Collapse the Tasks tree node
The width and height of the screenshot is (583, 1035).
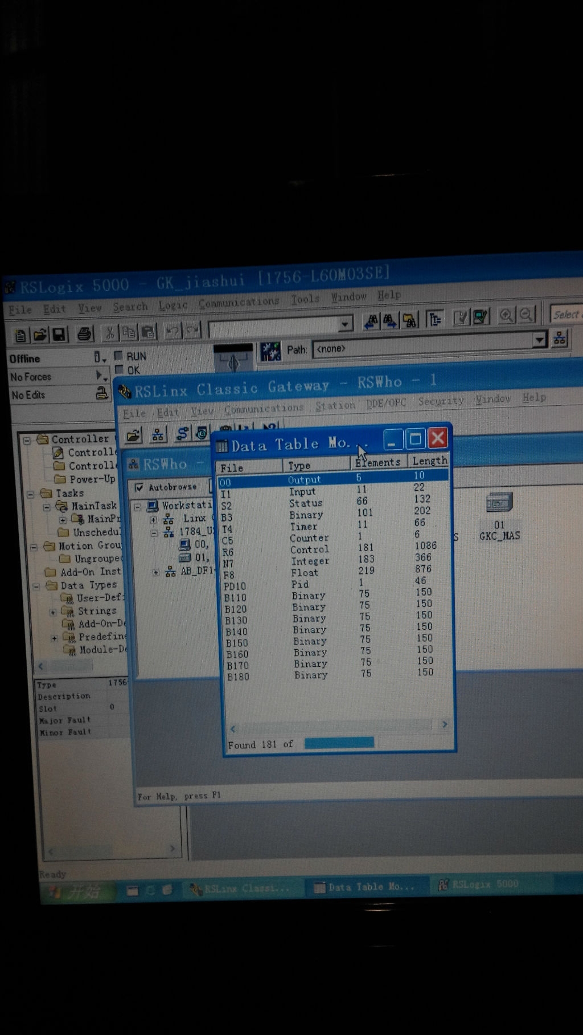31,494
